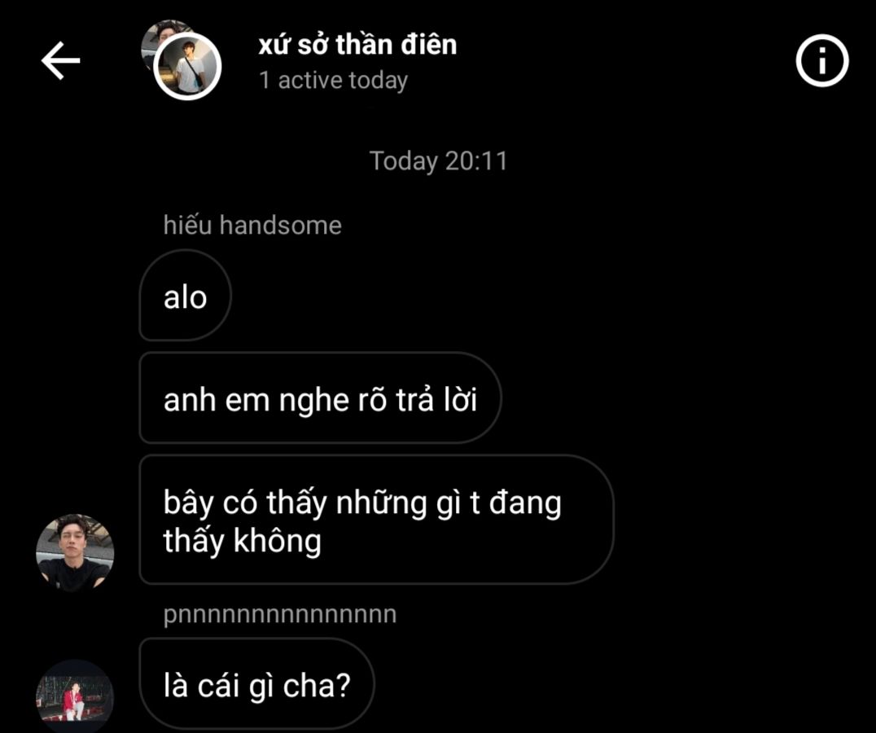Tap the '1 active today' status text
This screenshot has height=733, width=876.
tap(334, 81)
